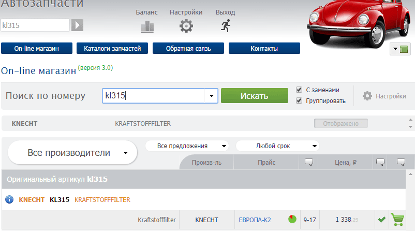Click the Поиск по номеру input field

click(154, 96)
